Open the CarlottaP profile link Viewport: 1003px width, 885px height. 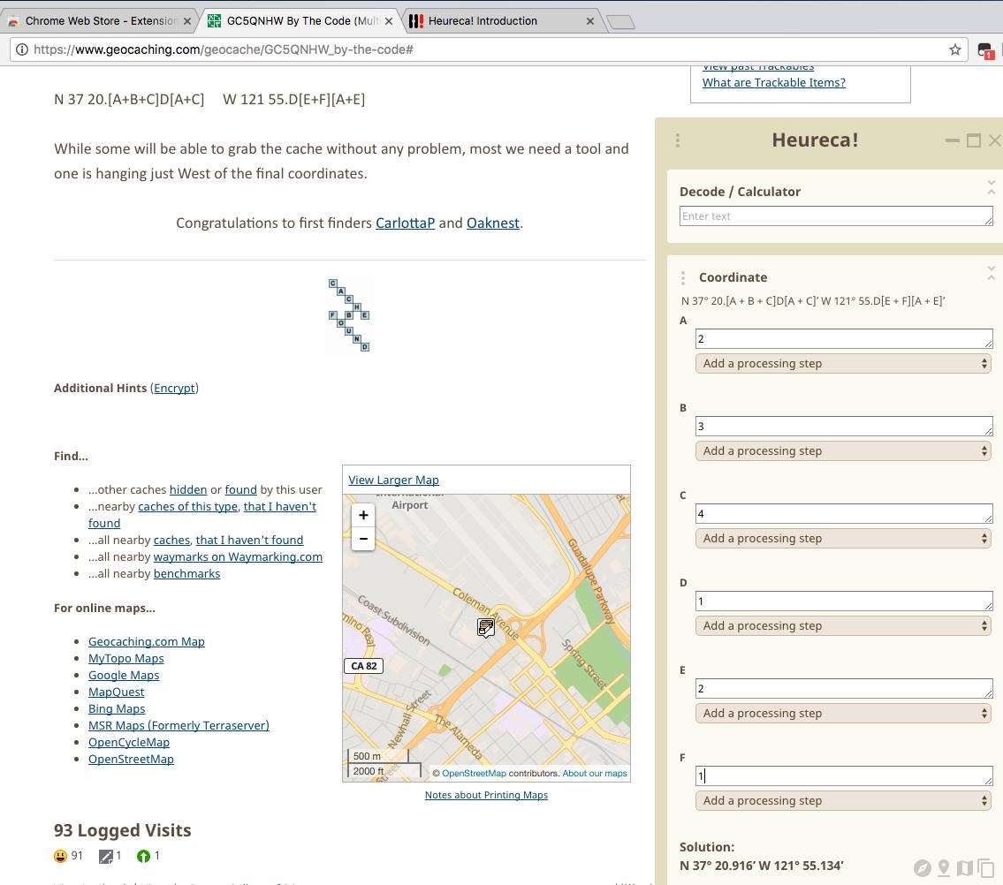[x=405, y=223]
